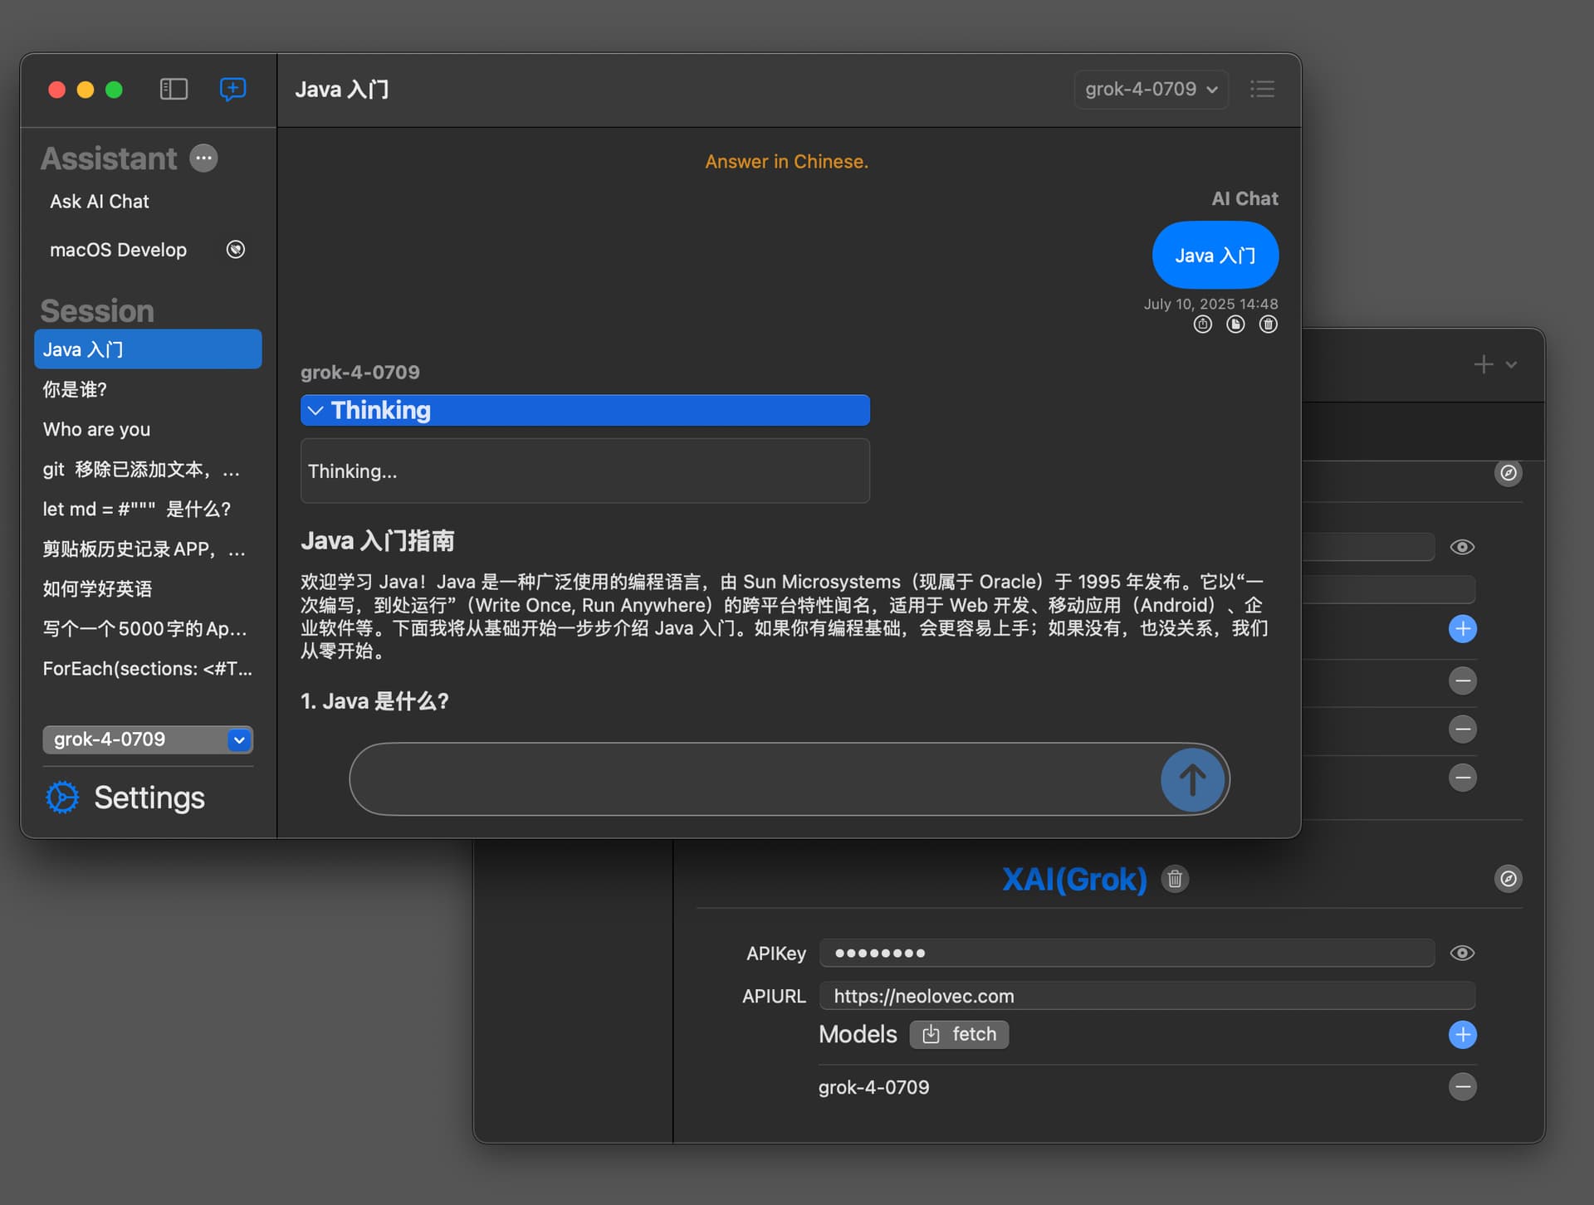Send message with the up arrow button
This screenshot has height=1205, width=1594.
pyautogui.click(x=1192, y=779)
